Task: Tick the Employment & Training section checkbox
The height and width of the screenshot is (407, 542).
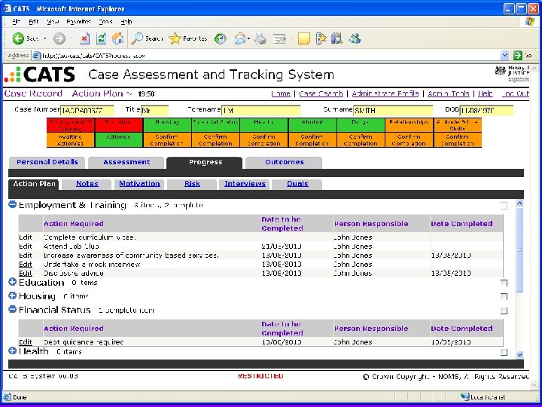Action: 504,206
